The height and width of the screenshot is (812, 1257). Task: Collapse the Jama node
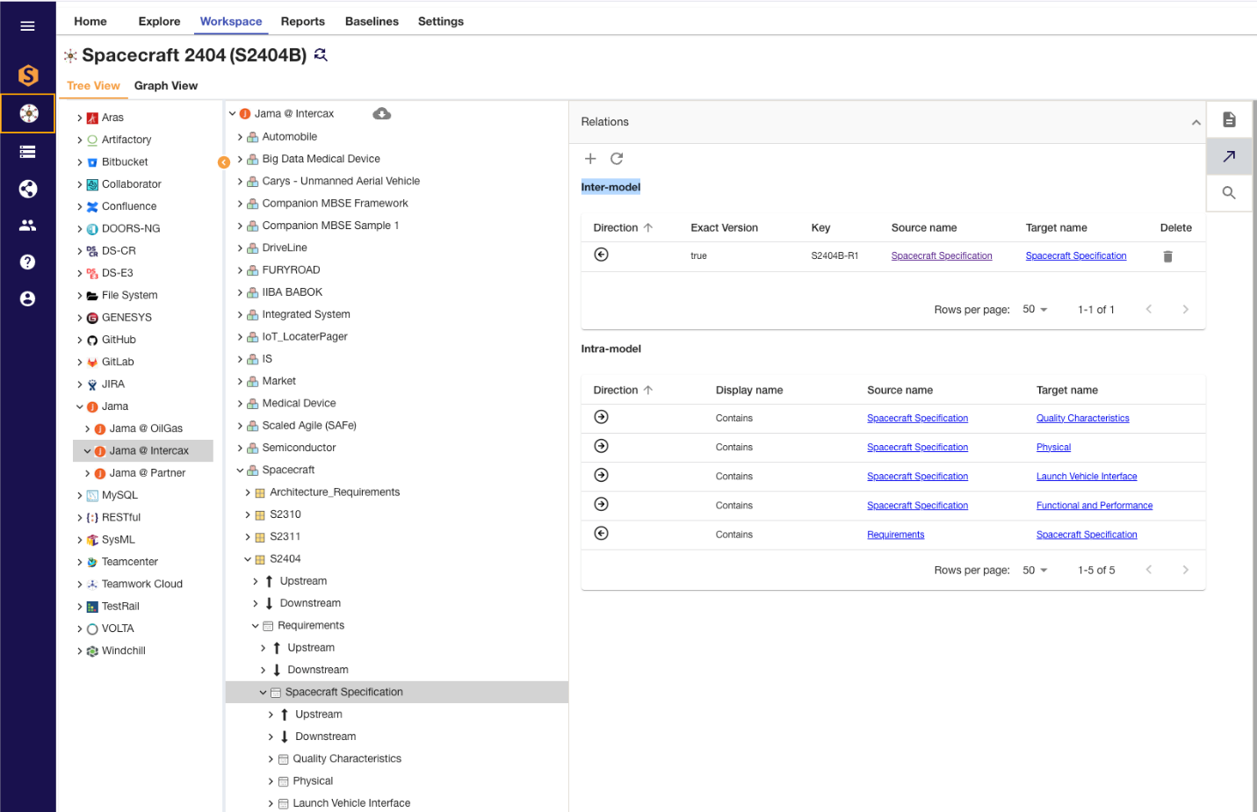[x=79, y=406]
